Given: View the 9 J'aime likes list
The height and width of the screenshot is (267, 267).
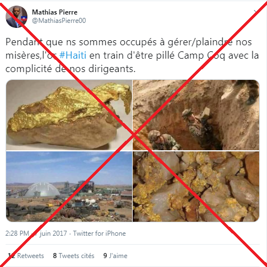Looking at the screenshot, I should coord(115,256).
